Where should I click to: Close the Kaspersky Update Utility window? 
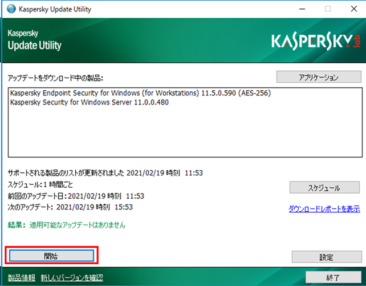[x=354, y=9]
